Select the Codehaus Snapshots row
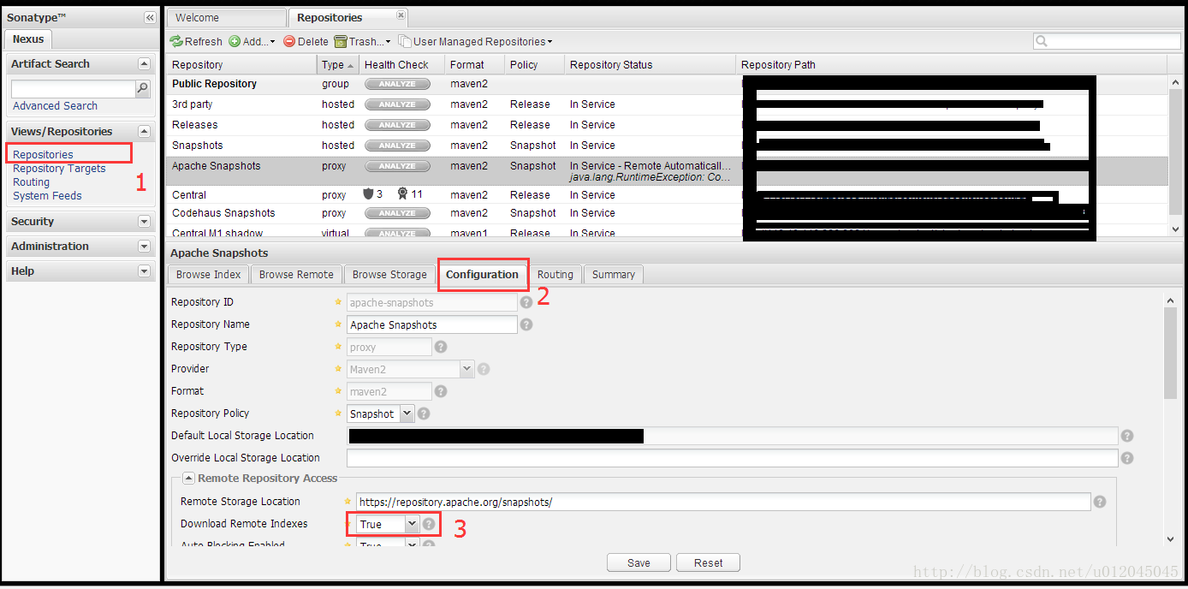 (668, 213)
